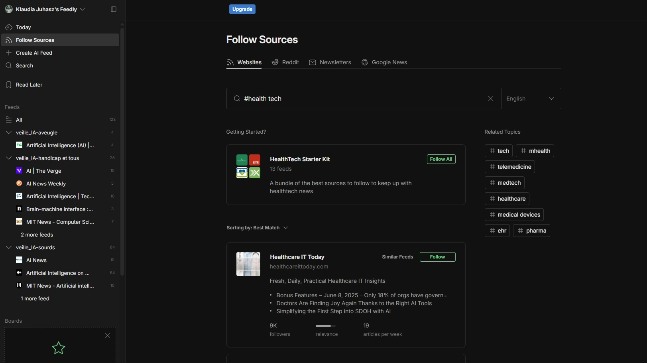Click the Healthcare IT Today relevance bar
The image size is (647, 363).
click(326, 326)
